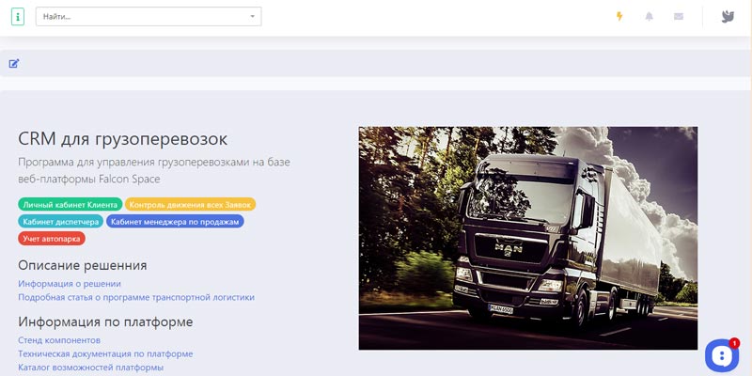The height and width of the screenshot is (376, 752).
Task: Click the 'CRM для грузоперевозок' heading
Action: (123, 139)
